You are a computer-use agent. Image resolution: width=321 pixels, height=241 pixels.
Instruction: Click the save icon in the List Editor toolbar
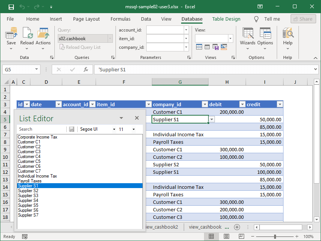(x=72, y=129)
